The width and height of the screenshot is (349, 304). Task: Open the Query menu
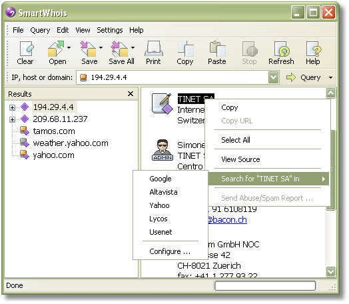point(40,30)
